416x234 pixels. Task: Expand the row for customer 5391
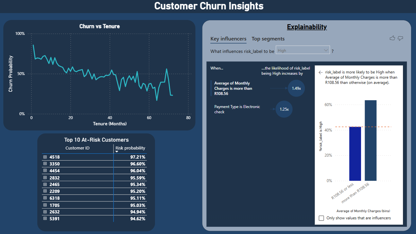[x=45, y=219]
